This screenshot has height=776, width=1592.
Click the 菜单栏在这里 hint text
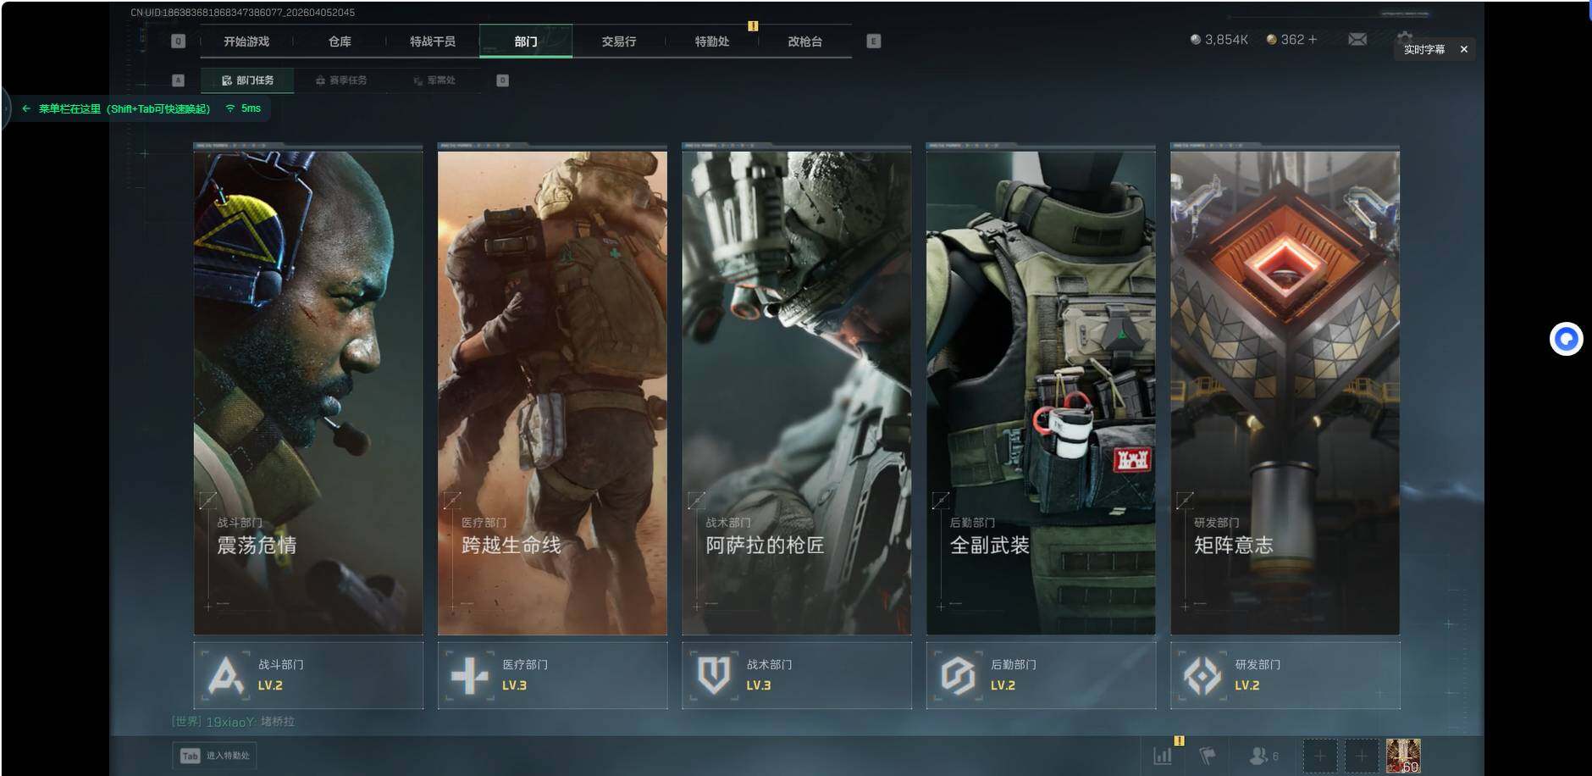[x=124, y=108]
